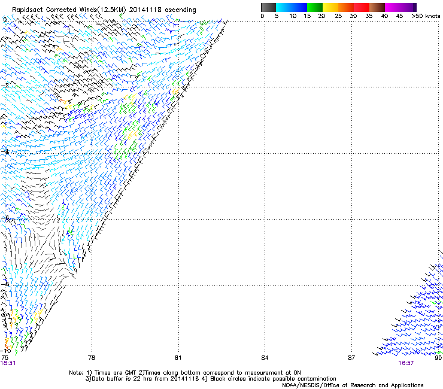This screenshot has width=443, height=389.
Task: Click the plot title 'Rapidscat Corrected Winds(12.5KM)'
Action: (x=69, y=10)
